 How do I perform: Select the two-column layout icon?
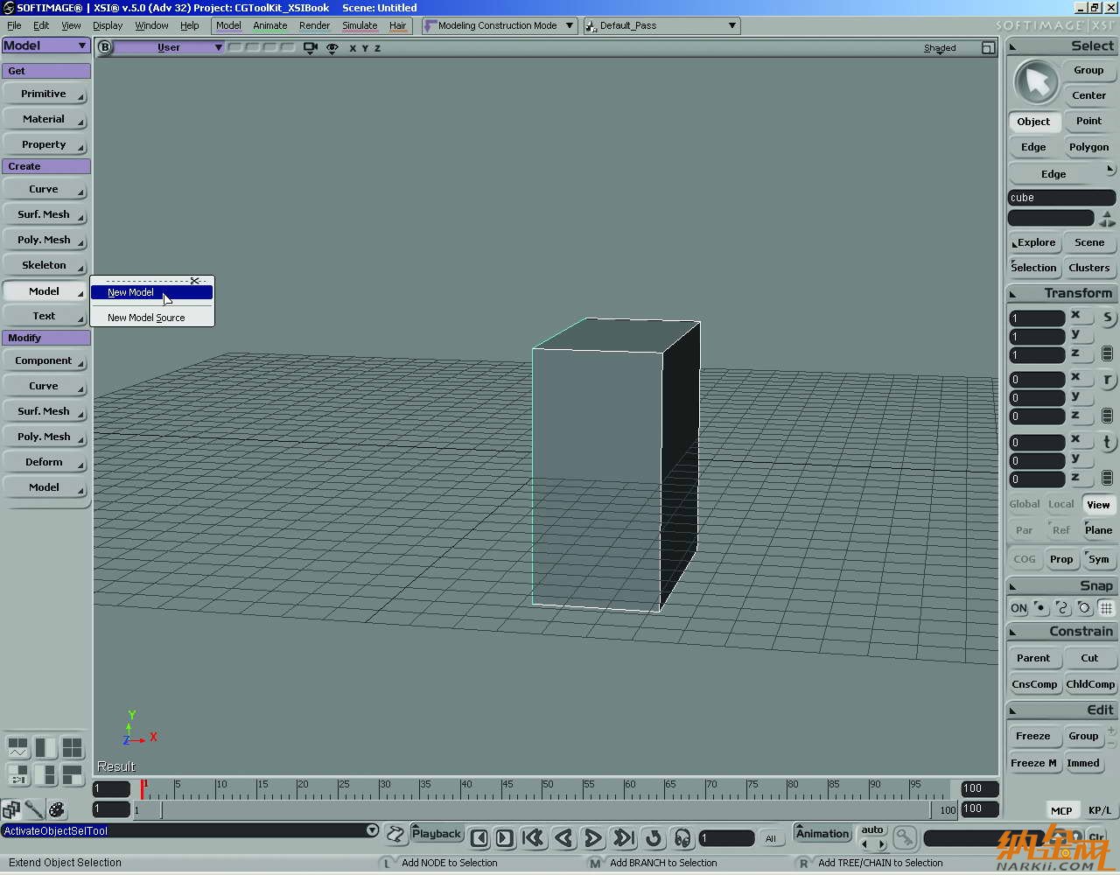(x=45, y=747)
